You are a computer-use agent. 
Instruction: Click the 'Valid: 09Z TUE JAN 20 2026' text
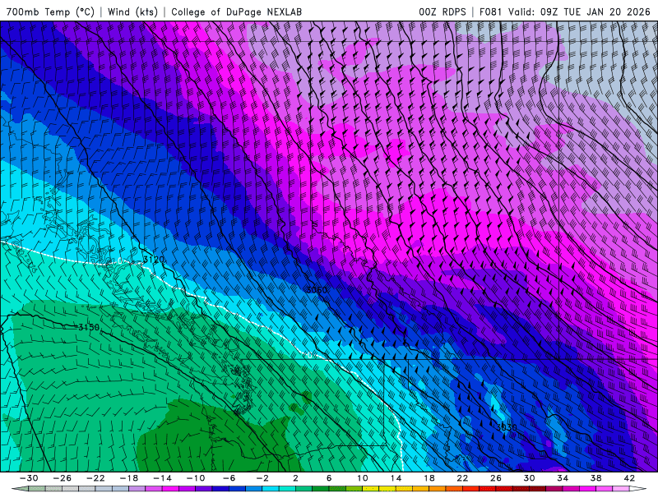(579, 12)
